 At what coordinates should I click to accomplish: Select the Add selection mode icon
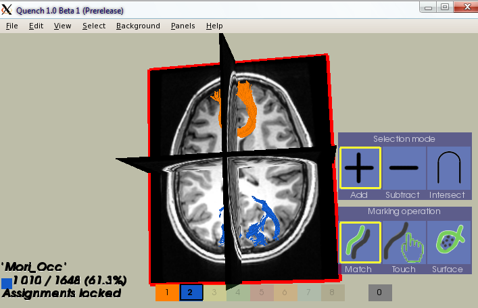click(360, 168)
